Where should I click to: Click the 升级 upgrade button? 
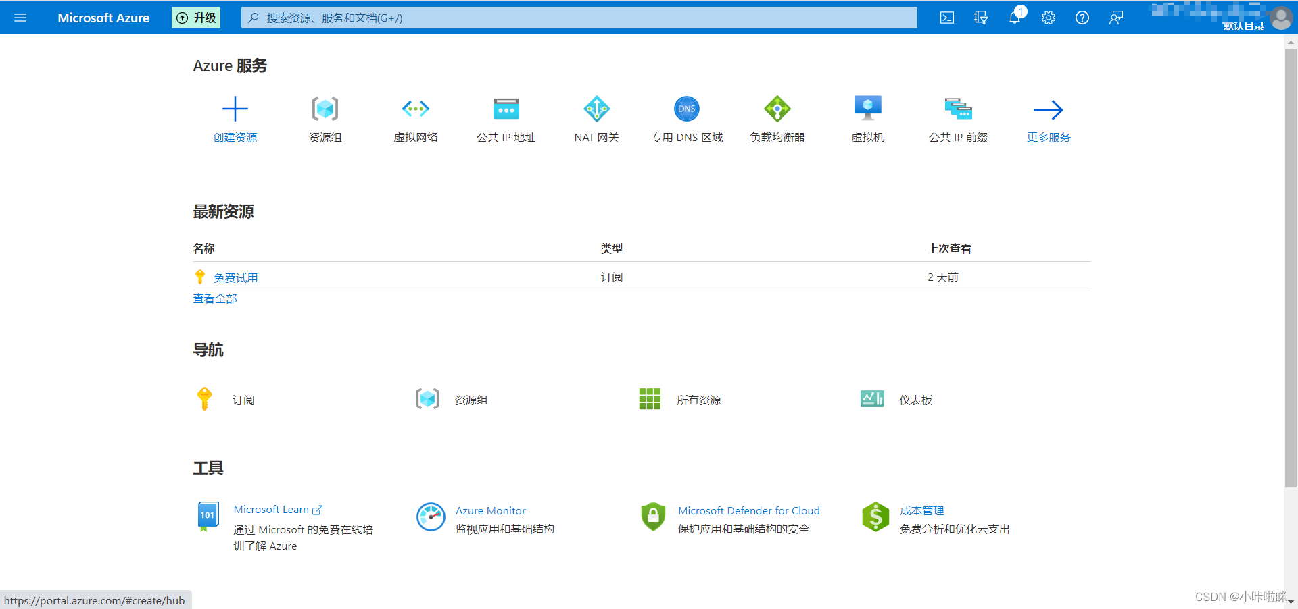point(196,18)
